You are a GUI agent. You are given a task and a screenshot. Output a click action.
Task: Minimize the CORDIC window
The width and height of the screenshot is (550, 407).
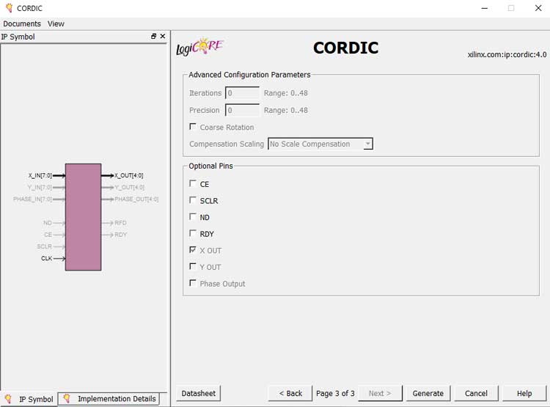(485, 8)
